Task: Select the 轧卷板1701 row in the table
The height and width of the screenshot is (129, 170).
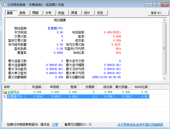Action: pos(76,96)
